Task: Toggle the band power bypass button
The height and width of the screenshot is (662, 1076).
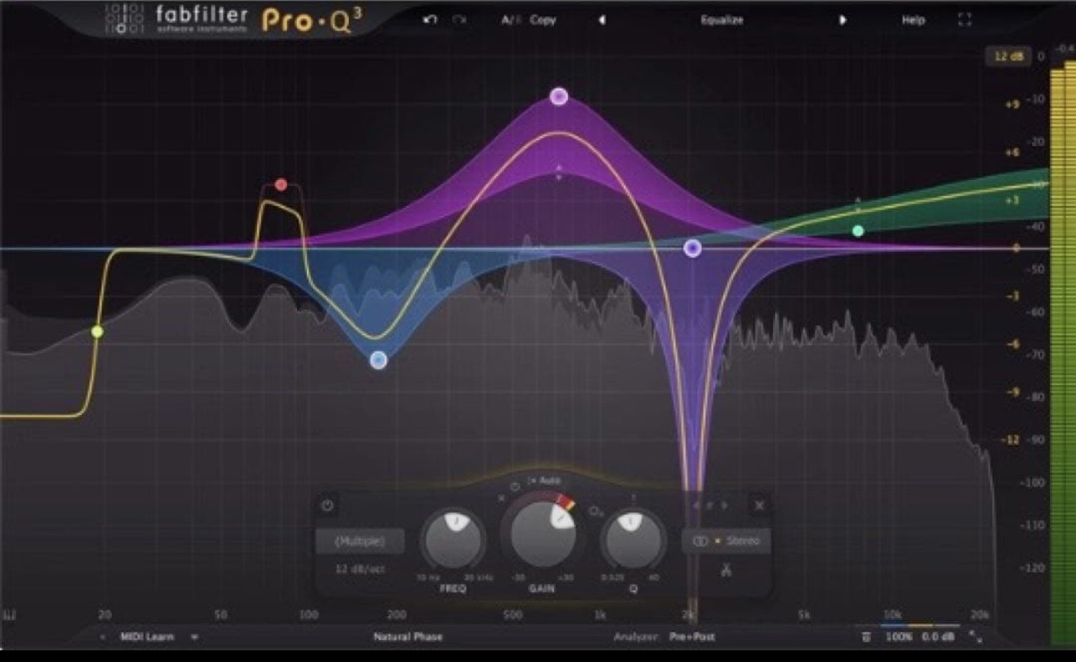Action: (327, 505)
